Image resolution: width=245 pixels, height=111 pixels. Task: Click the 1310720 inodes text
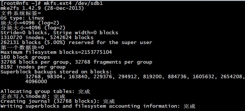coord(22,38)
